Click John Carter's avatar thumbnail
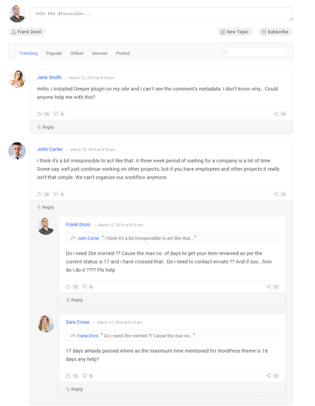Image resolution: width=315 pixels, height=406 pixels. point(17,151)
